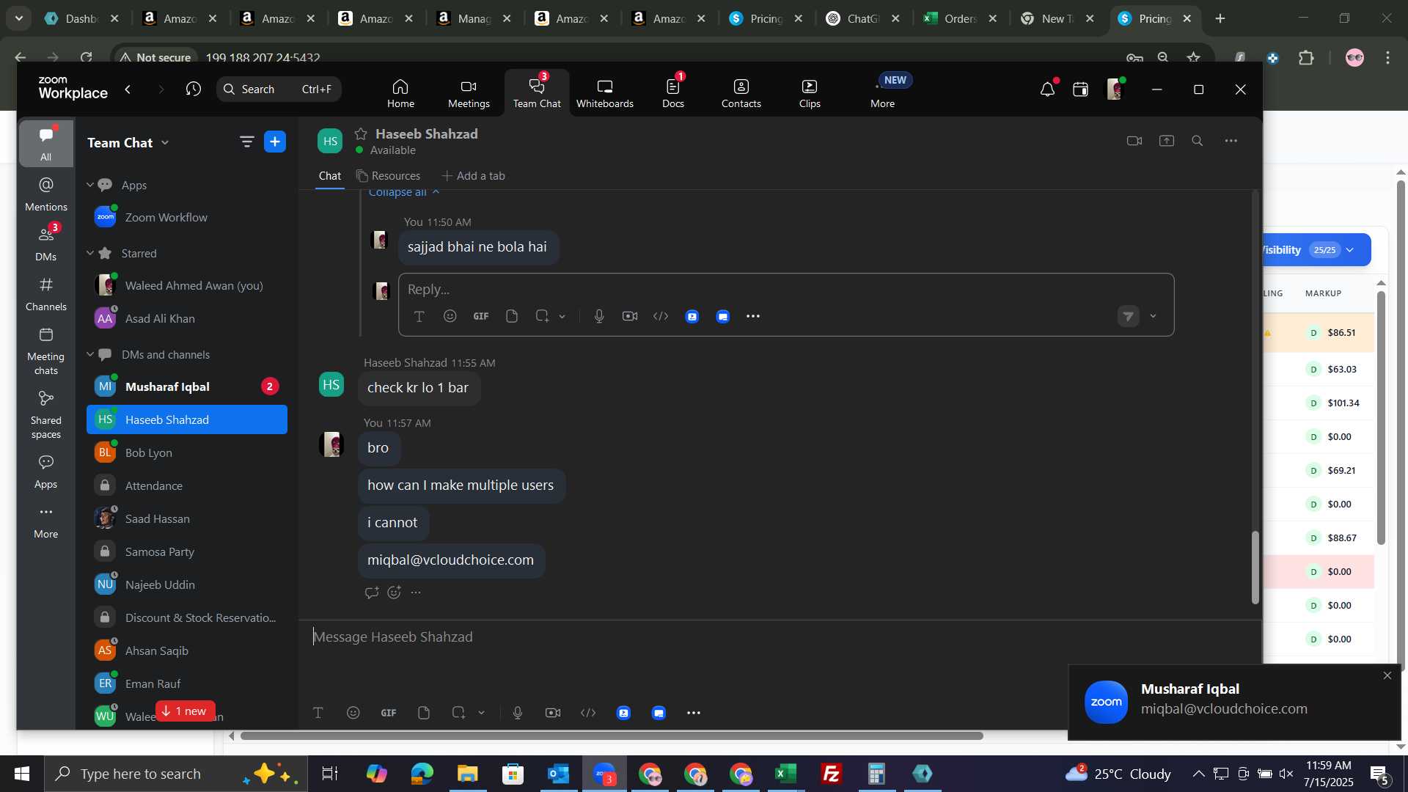Click the reply send arrow button
The height and width of the screenshot is (792, 1408).
(1129, 316)
